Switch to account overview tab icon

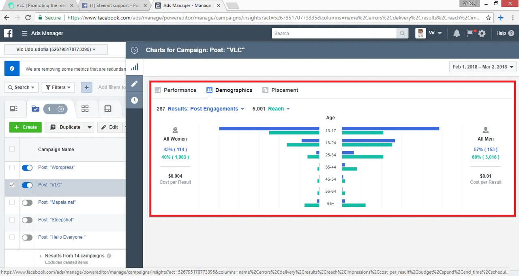(13, 109)
